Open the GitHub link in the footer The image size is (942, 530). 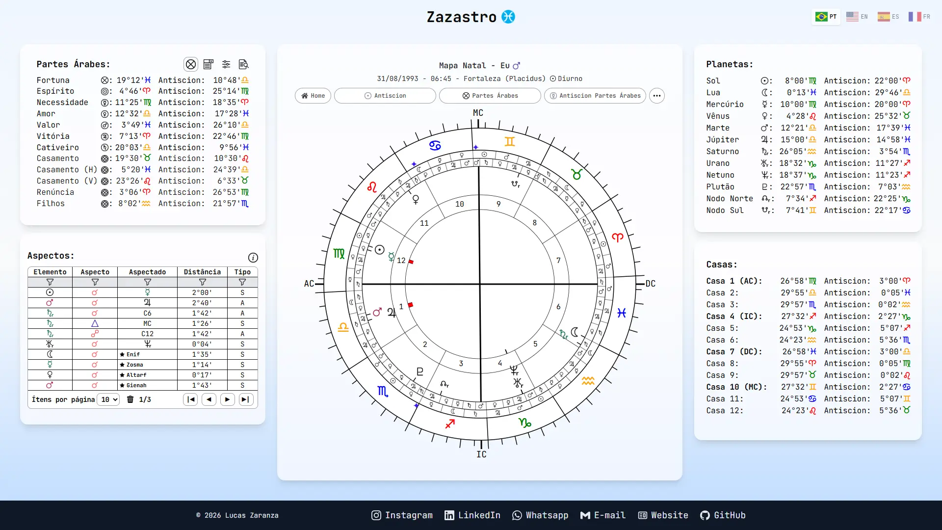click(723, 515)
